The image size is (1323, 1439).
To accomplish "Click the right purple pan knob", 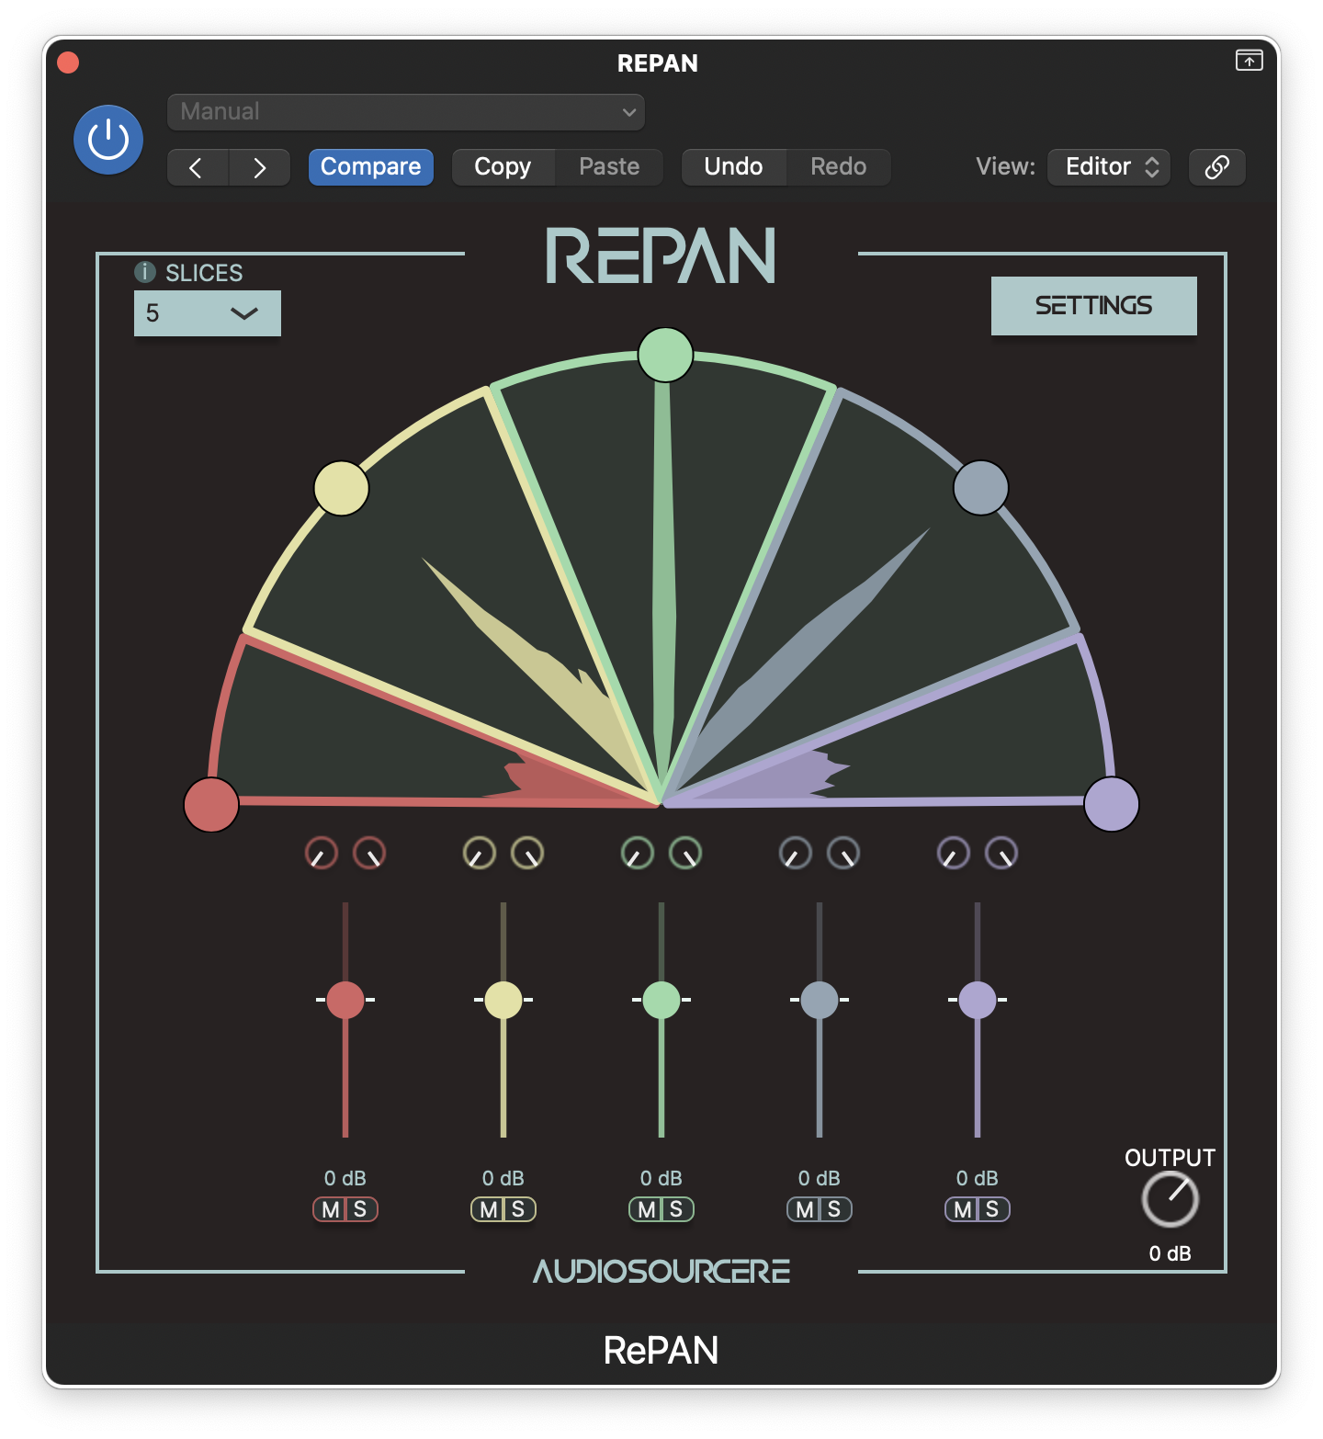I will coord(1001,854).
